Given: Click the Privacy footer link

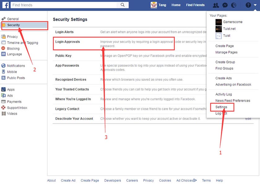Looking at the screenshot, I should 148,180.
